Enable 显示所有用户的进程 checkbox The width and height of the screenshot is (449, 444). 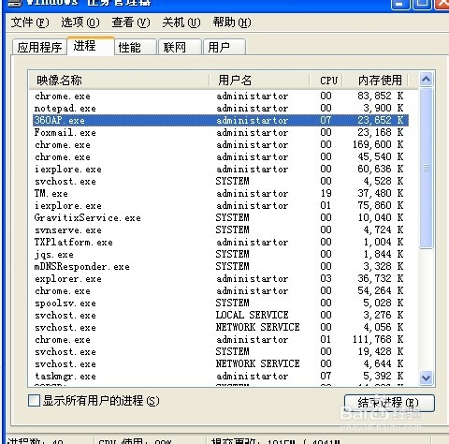click(34, 400)
